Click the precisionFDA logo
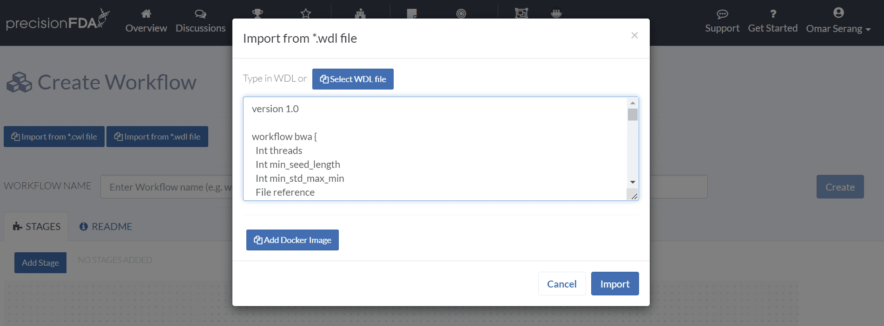This screenshot has width=884, height=326. (x=57, y=20)
